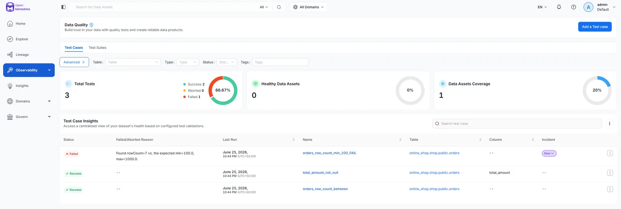The width and height of the screenshot is (621, 209).
Task: Open the Test Case Insights kebab menu
Action: click(x=609, y=124)
